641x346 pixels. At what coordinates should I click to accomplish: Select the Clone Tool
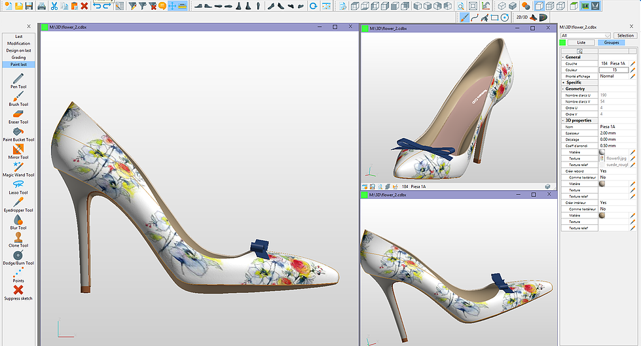[18, 237]
